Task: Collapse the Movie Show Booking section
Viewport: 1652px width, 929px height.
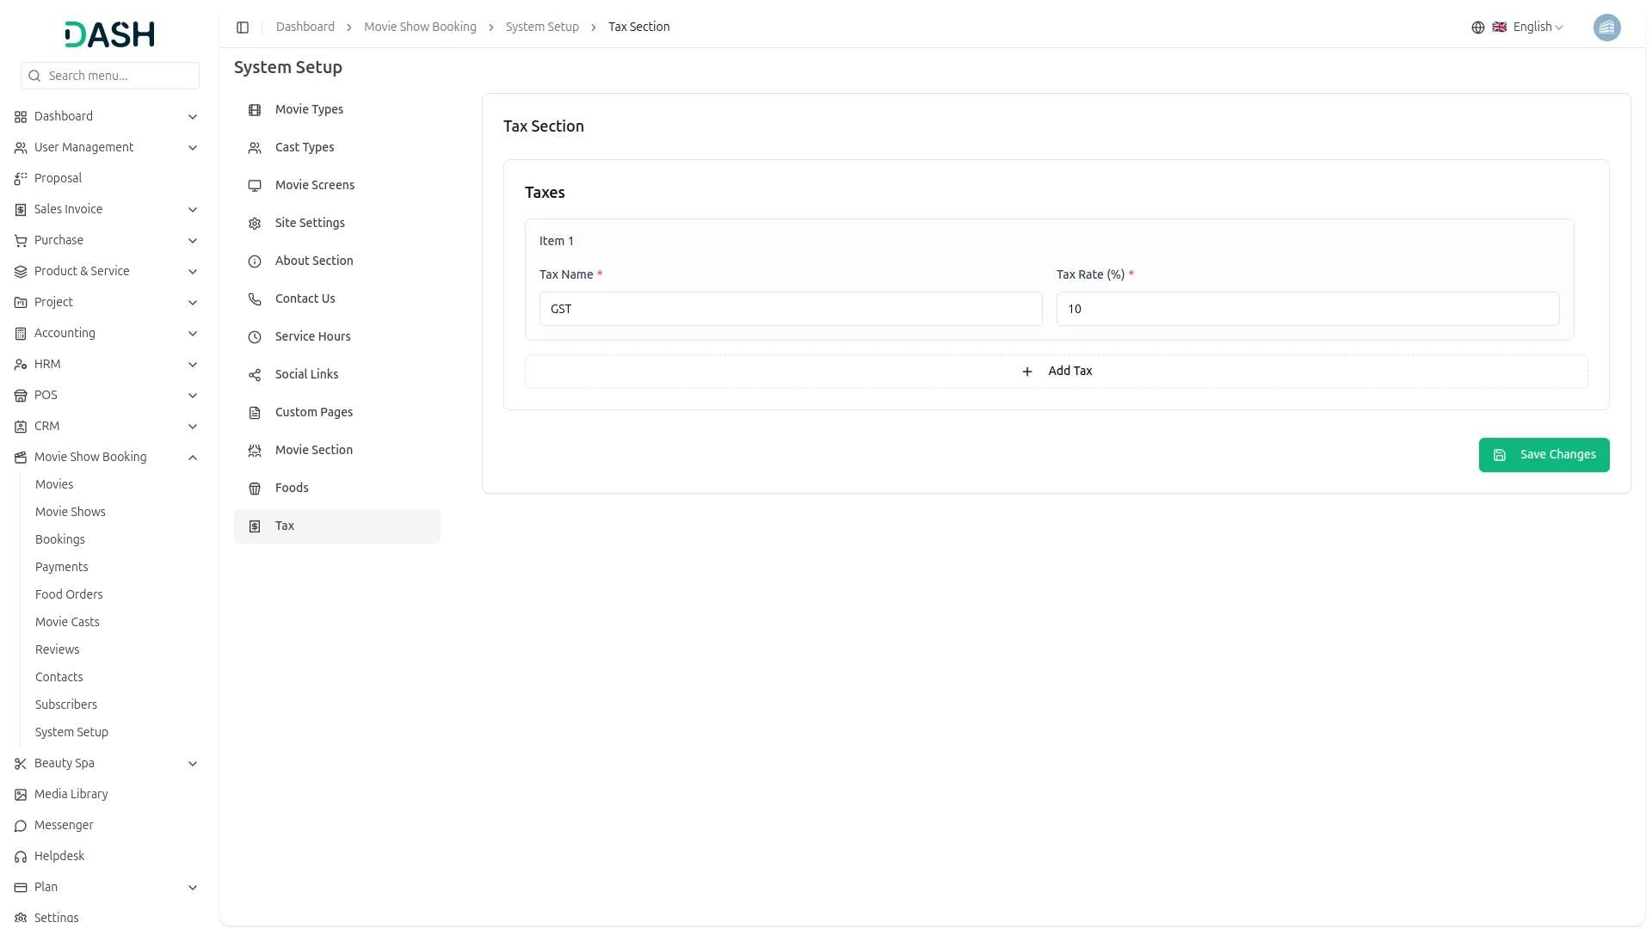Action: tap(192, 457)
